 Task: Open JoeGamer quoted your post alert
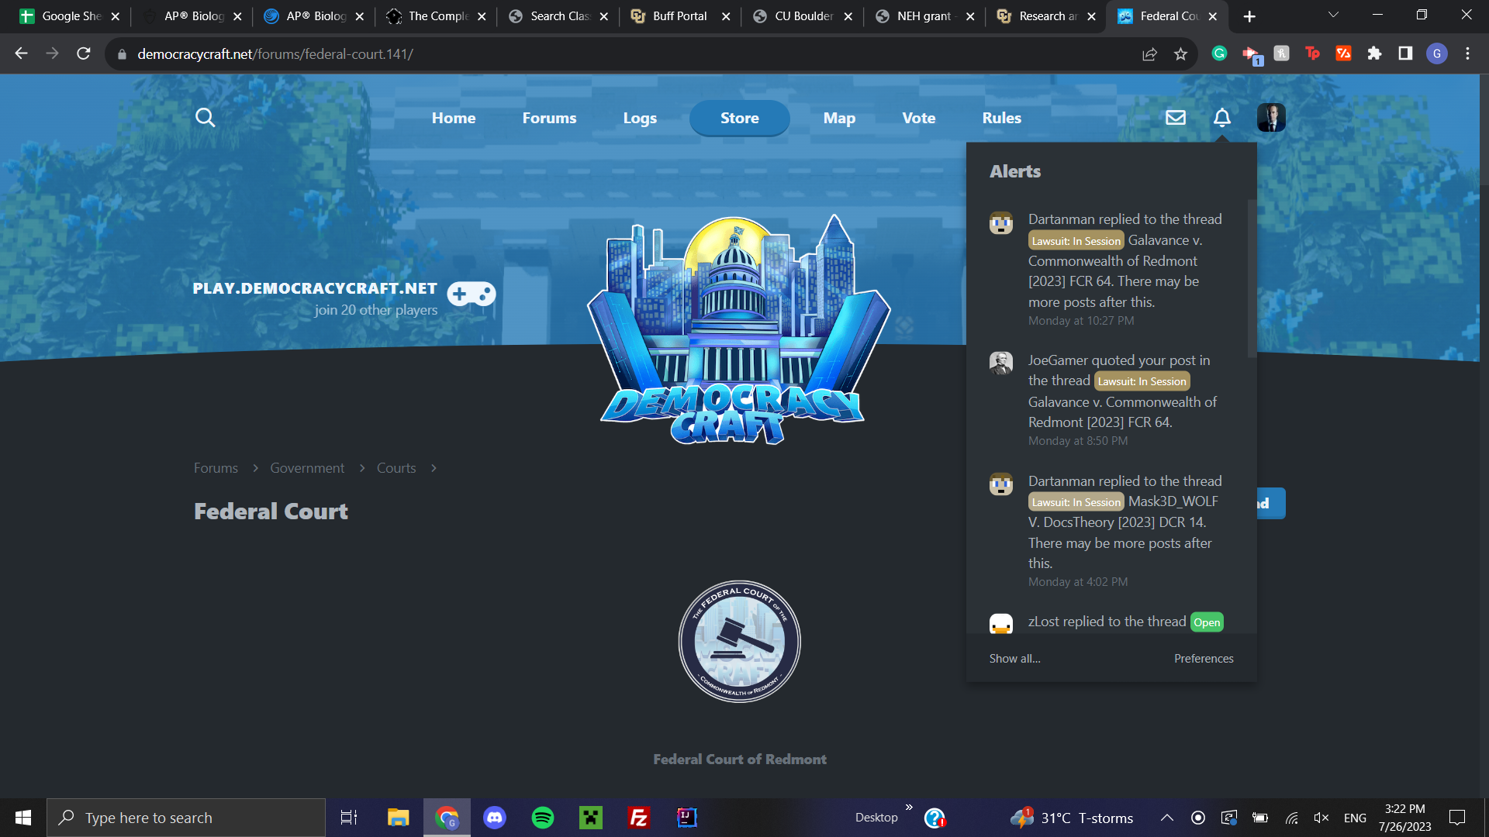[1123, 391]
